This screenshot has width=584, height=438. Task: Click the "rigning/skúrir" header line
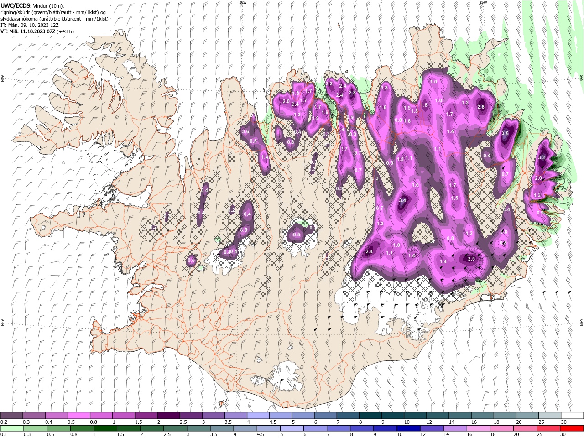coord(54,12)
